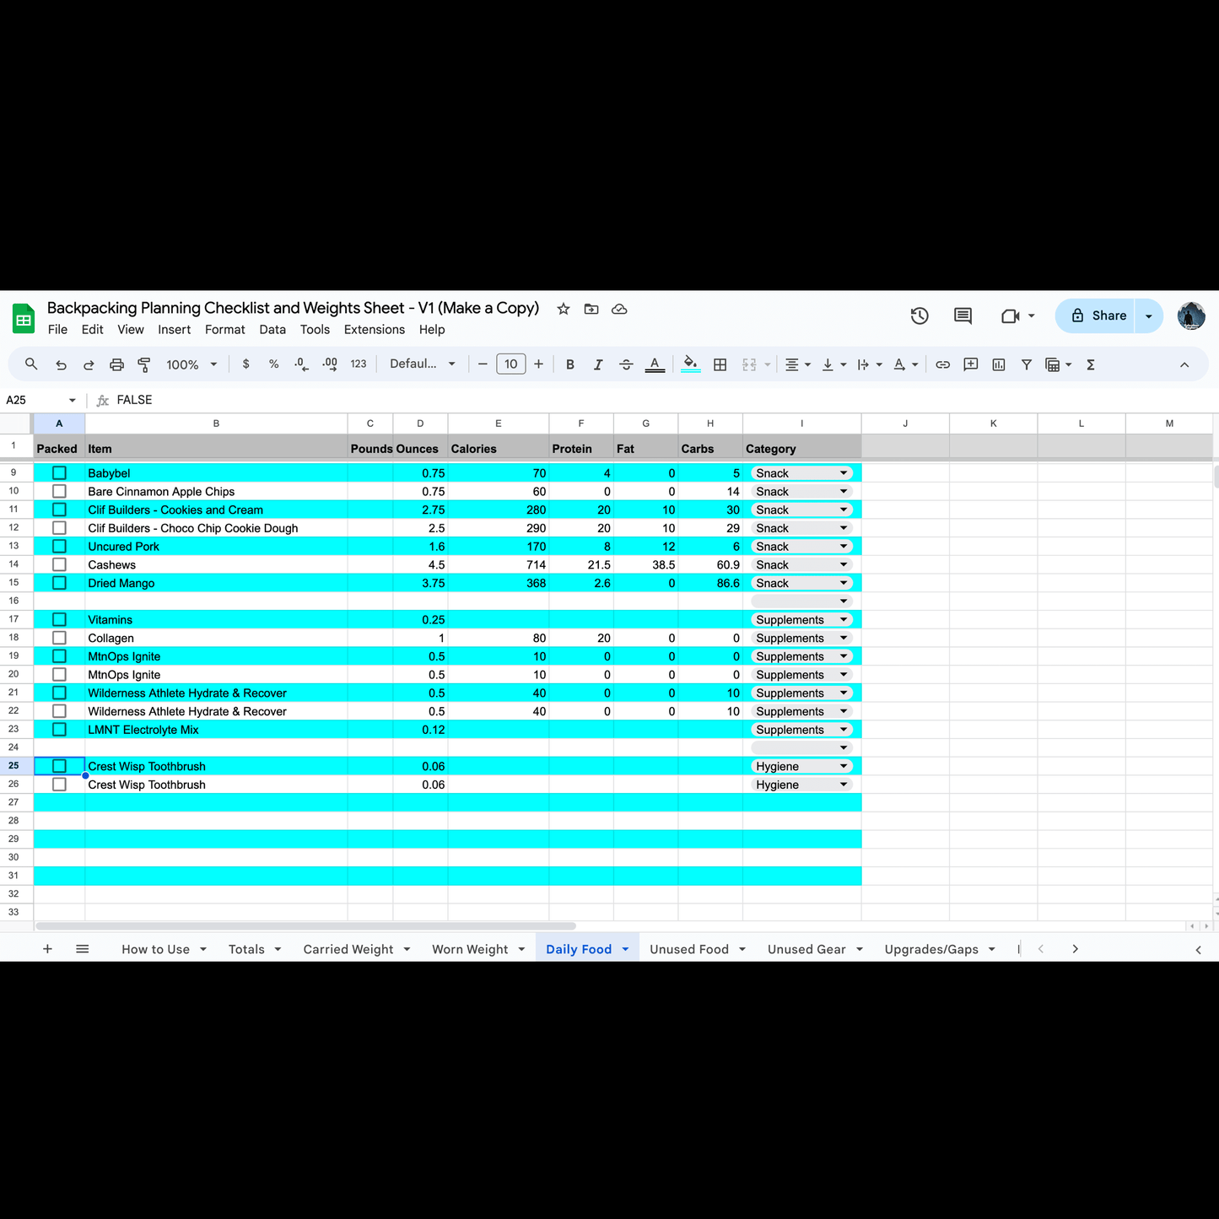Format as currency with dollar icon

(x=245, y=364)
